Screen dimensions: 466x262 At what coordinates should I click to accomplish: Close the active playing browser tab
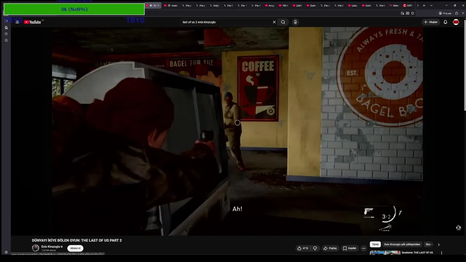click(x=158, y=5)
